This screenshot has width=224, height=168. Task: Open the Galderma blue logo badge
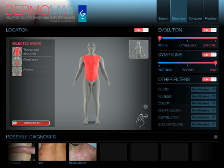(x=82, y=14)
